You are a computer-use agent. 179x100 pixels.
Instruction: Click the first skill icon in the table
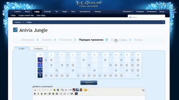tap(40, 60)
